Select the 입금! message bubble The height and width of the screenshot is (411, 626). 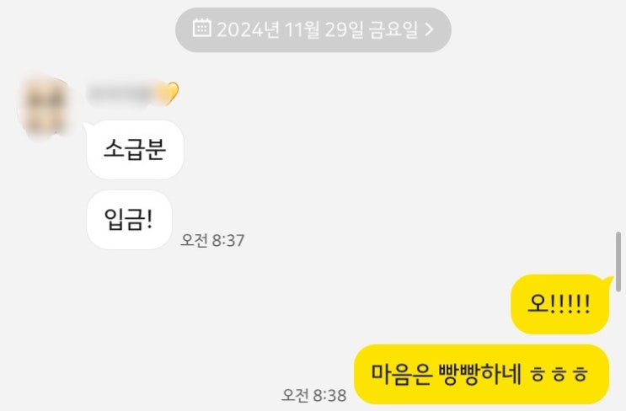pyautogui.click(x=130, y=220)
